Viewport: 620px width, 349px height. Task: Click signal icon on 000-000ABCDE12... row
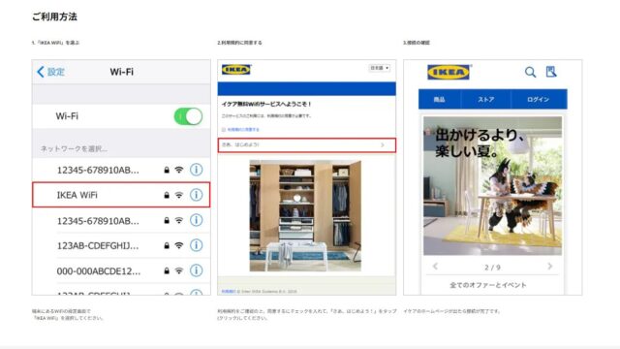179,271
